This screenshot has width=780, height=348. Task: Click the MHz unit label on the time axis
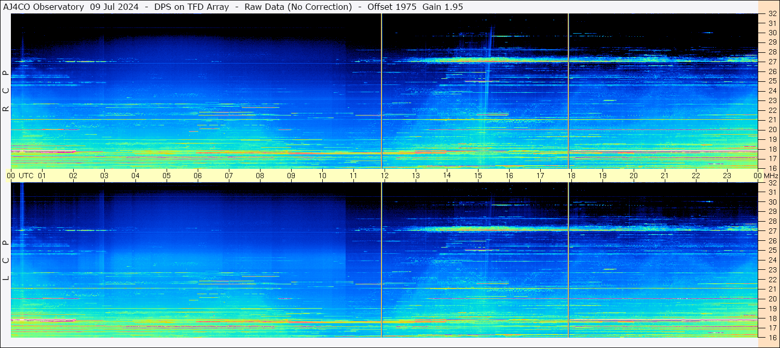[771, 176]
